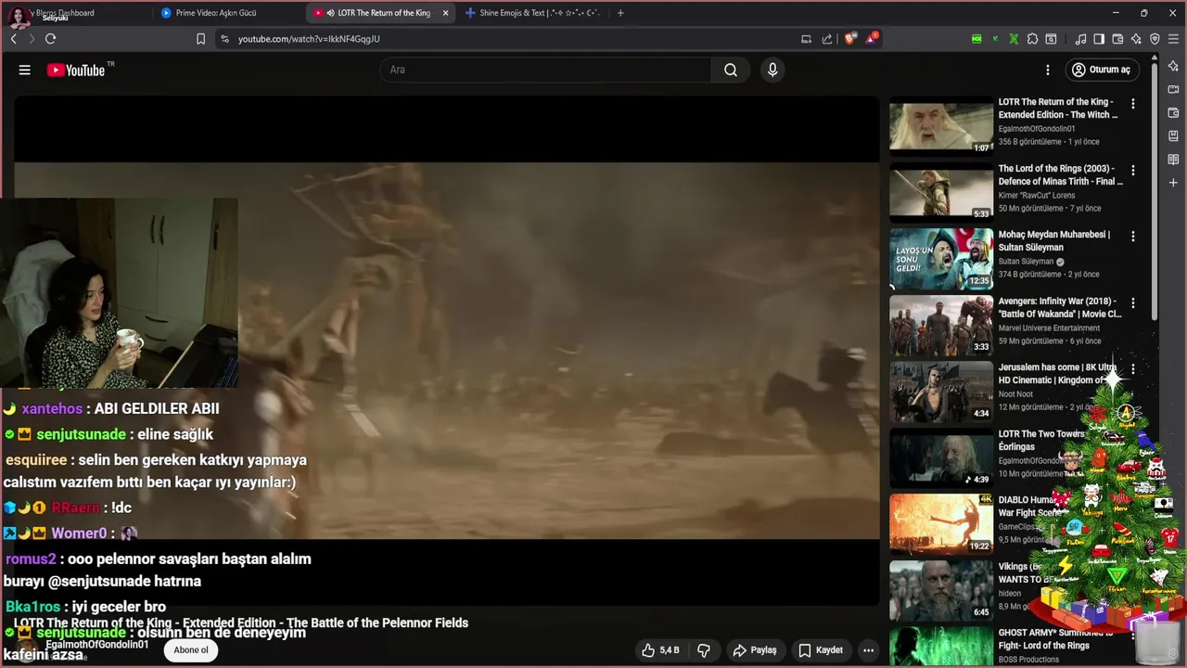
Task: Reload the current page
Action: 50,39
